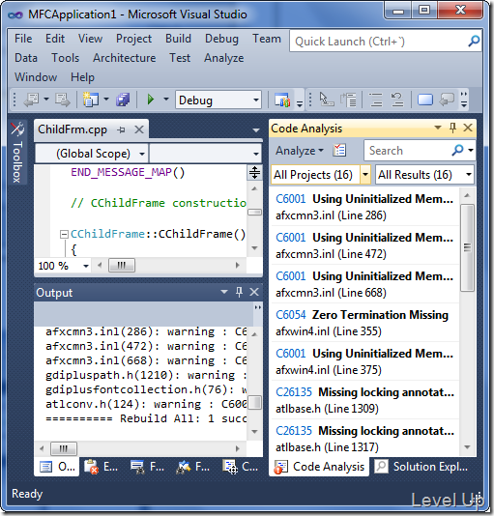Pin the ChildFrm.cpp tab
The width and height of the screenshot is (494, 516).
pos(121,130)
